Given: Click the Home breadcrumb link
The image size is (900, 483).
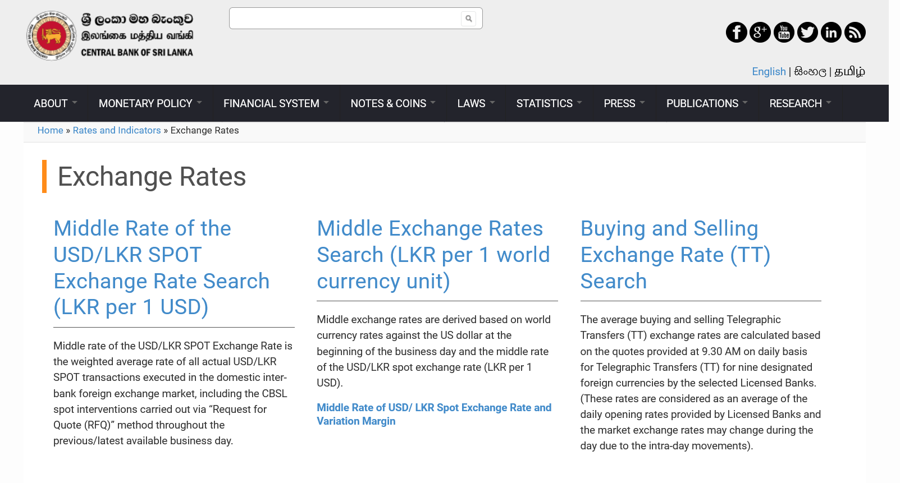Looking at the screenshot, I should point(50,130).
